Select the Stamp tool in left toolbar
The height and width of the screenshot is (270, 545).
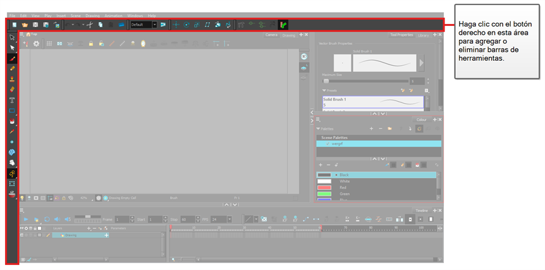coord(12,79)
